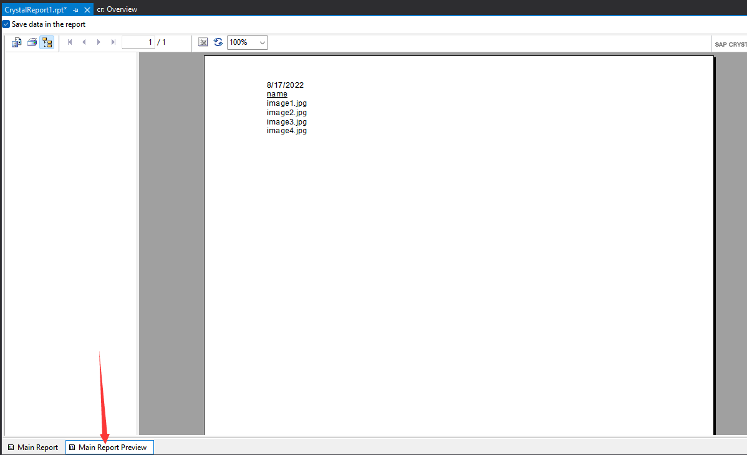Go to the first page icon
747x455 pixels.
(69, 42)
